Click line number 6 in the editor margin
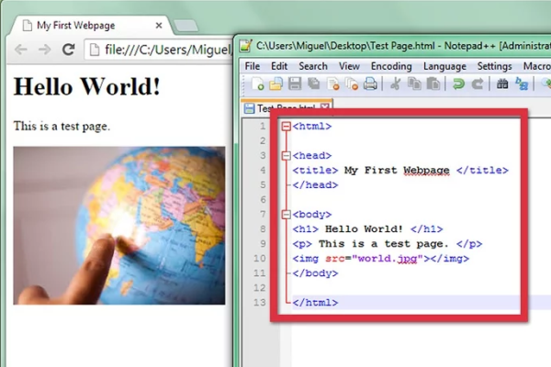The image size is (551, 367). click(263, 200)
